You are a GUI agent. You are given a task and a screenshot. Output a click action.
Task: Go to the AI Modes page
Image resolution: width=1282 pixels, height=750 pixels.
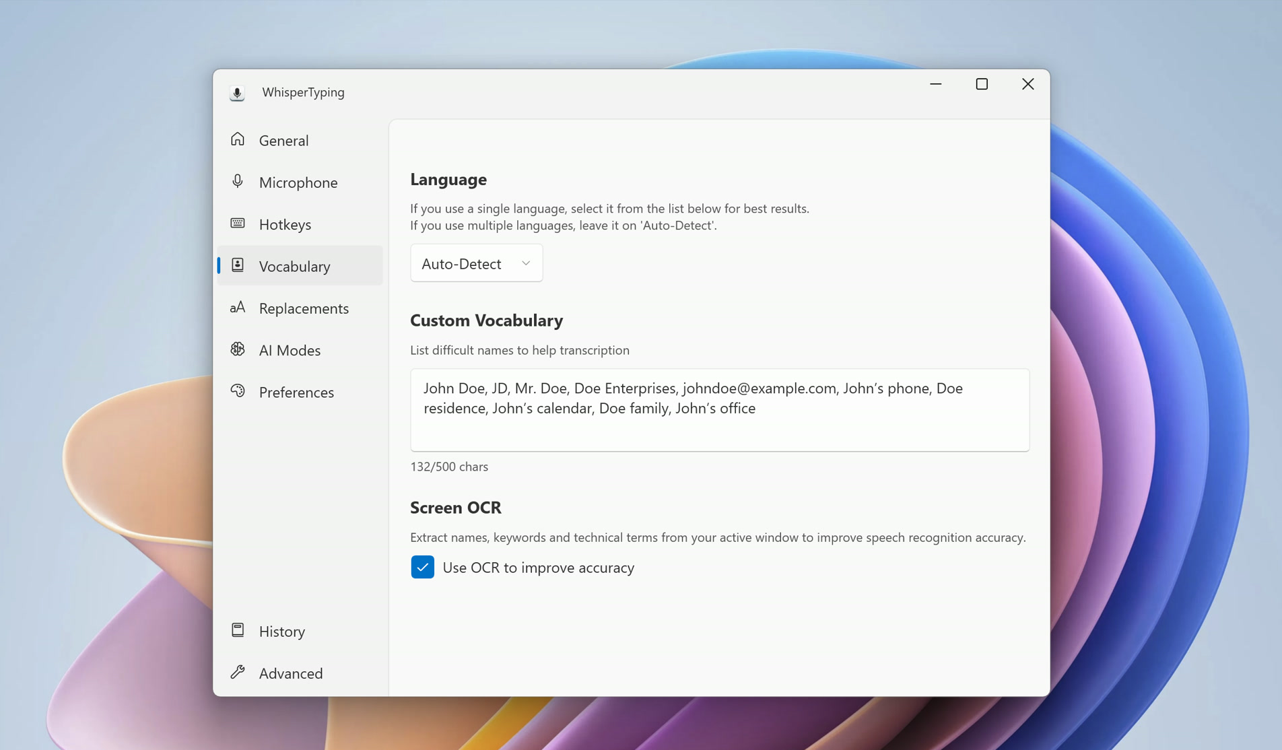[x=290, y=350]
